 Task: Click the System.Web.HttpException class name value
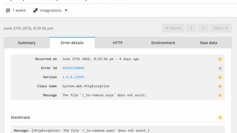pyautogui.click(x=86, y=86)
